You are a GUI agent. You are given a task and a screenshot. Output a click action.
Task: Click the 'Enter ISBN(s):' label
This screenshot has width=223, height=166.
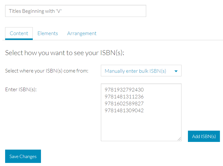pos(21,89)
